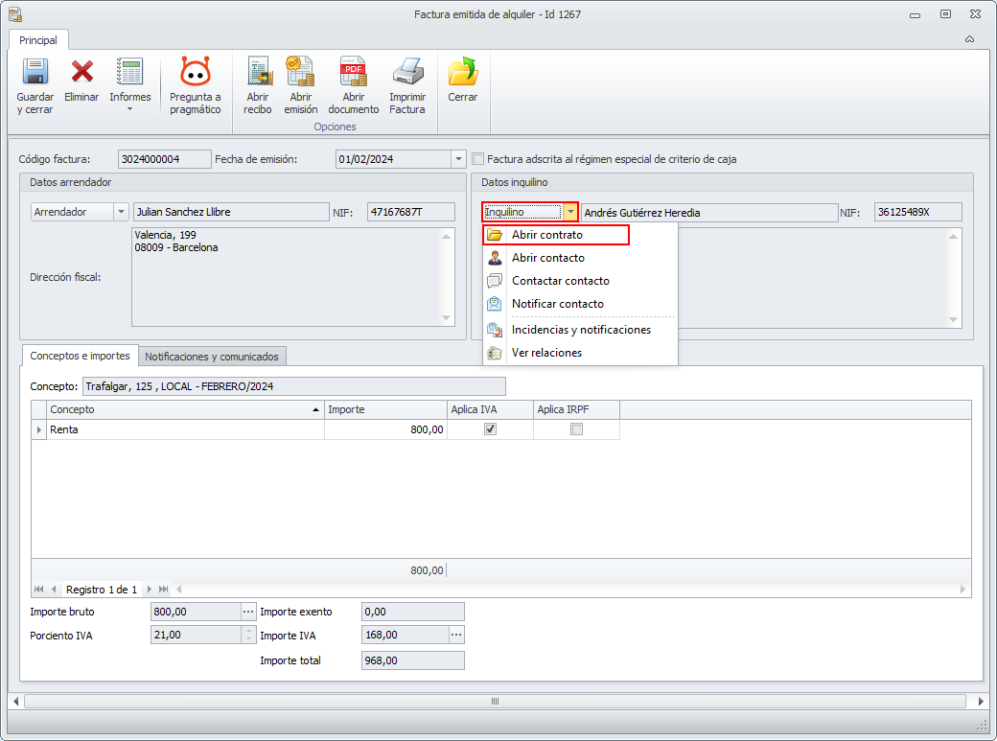This screenshot has width=997, height=741.
Task: Click ellipsis button next to Importe bruto
Action: coord(248,612)
